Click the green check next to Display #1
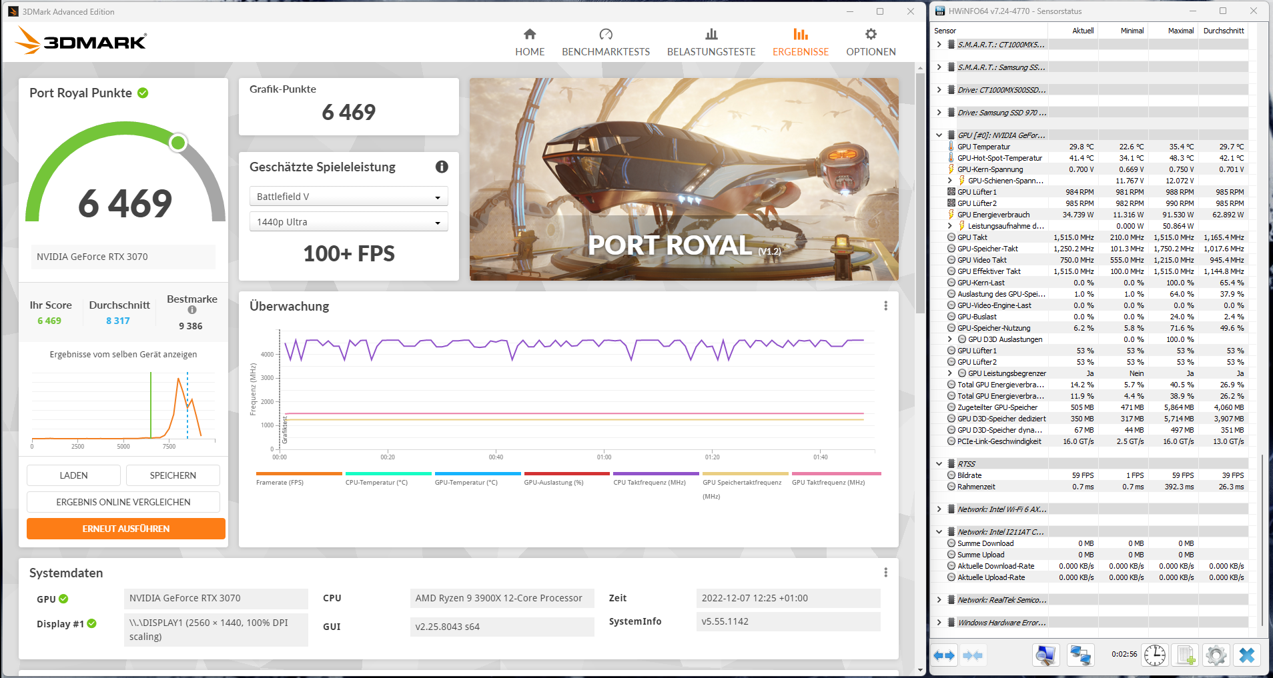The width and height of the screenshot is (1273, 678). pyautogui.click(x=92, y=623)
